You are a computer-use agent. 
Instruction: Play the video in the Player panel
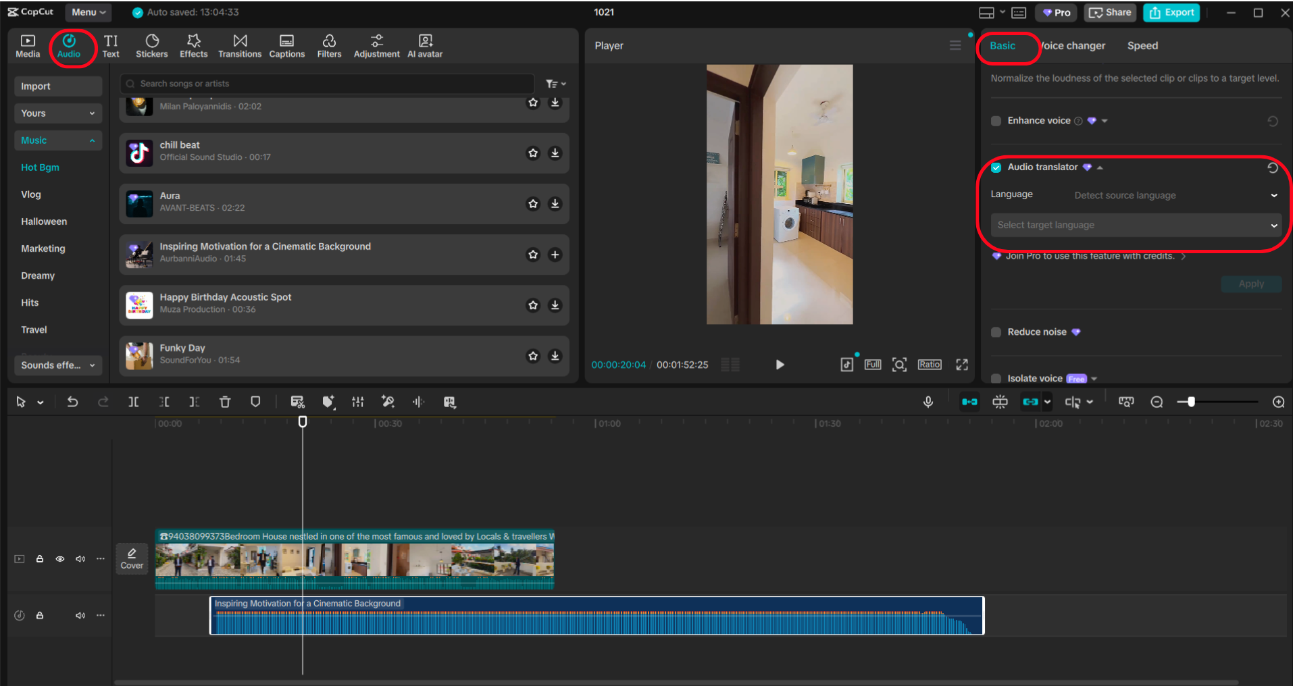click(780, 365)
